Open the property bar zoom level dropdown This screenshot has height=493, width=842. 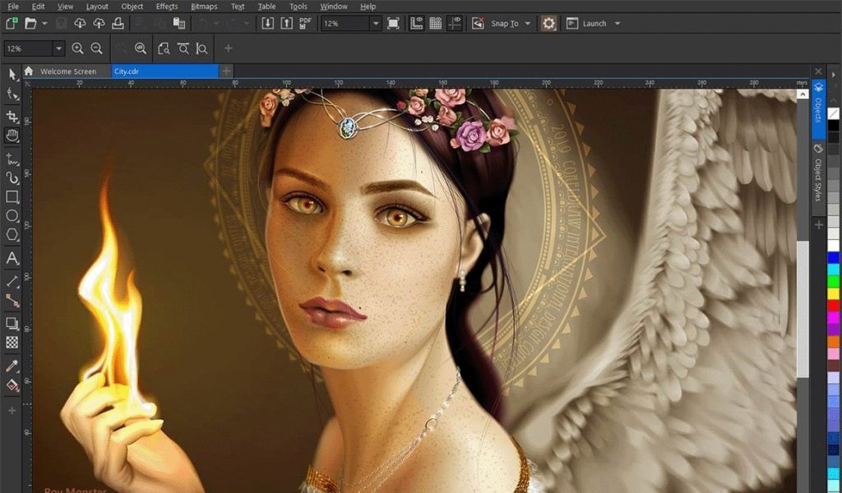[x=58, y=48]
